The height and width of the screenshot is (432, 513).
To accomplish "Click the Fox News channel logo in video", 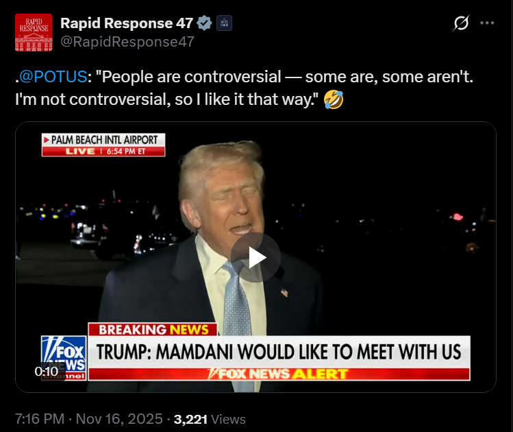I will [x=64, y=356].
